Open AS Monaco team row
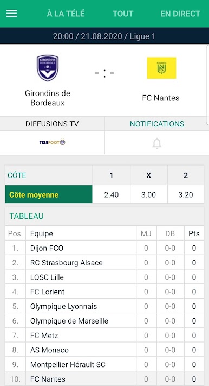209x386 pixels. click(104, 350)
